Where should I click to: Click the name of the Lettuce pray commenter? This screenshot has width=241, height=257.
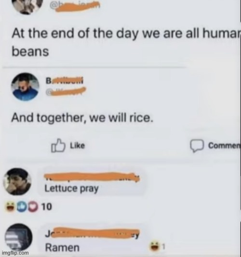92,177
